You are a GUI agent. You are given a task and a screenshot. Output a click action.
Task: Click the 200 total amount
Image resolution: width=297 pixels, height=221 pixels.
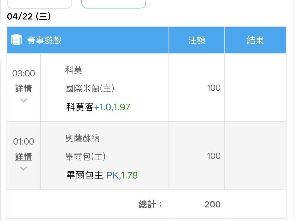[x=212, y=204]
